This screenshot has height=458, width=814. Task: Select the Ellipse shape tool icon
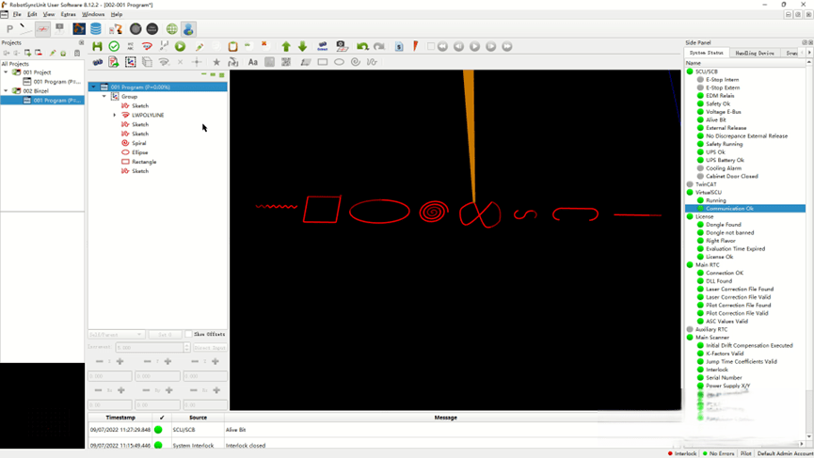339,62
